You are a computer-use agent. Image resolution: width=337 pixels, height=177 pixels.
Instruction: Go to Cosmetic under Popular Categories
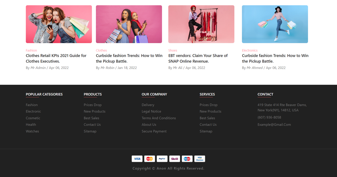[x=33, y=118]
